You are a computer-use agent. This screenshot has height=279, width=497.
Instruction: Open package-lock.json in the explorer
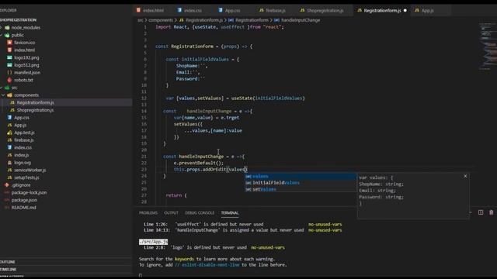[29, 193]
